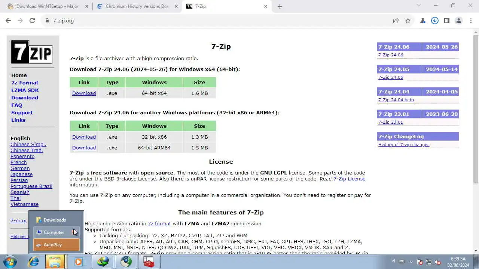
Task: Toggle the browser side panel
Action: coord(447,21)
